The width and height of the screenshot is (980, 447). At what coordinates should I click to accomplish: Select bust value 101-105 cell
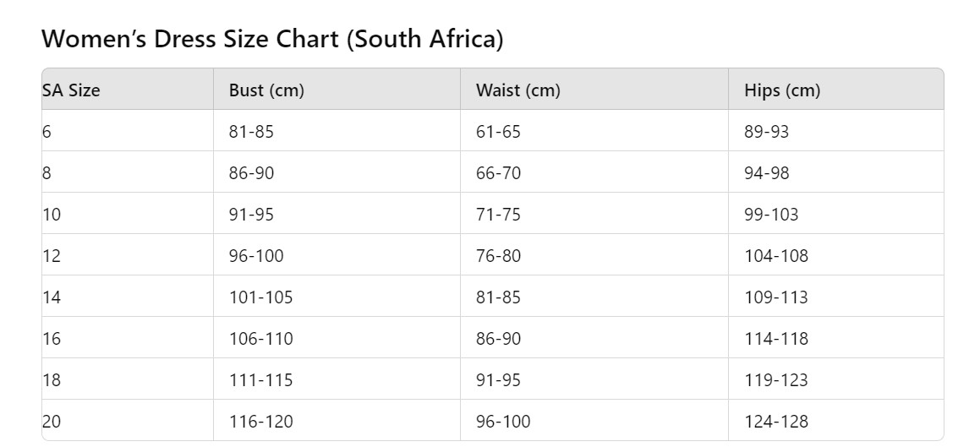261,297
